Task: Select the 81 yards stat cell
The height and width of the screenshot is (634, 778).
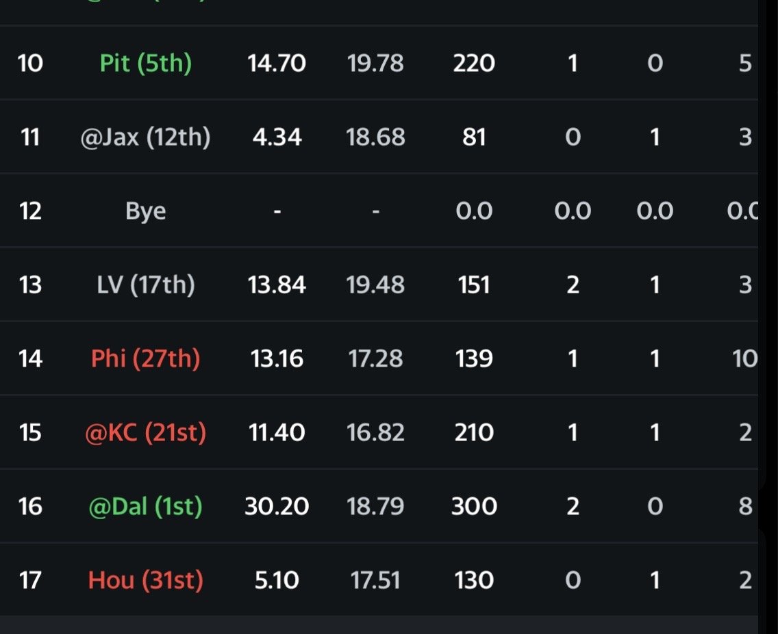Action: (474, 137)
